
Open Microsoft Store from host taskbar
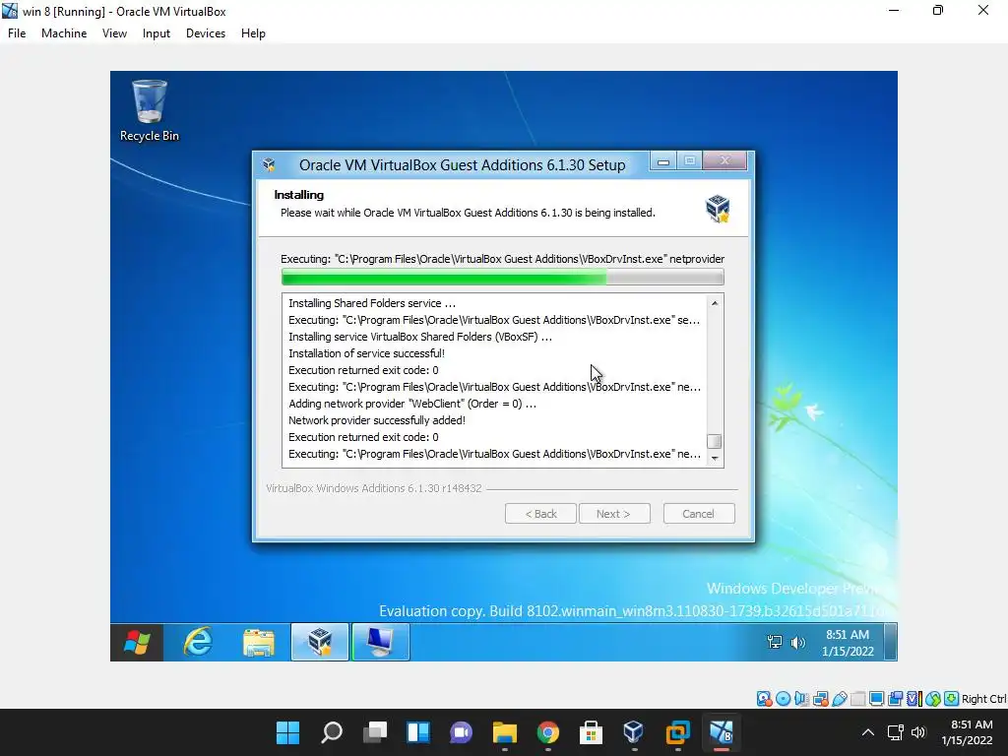[x=591, y=732]
